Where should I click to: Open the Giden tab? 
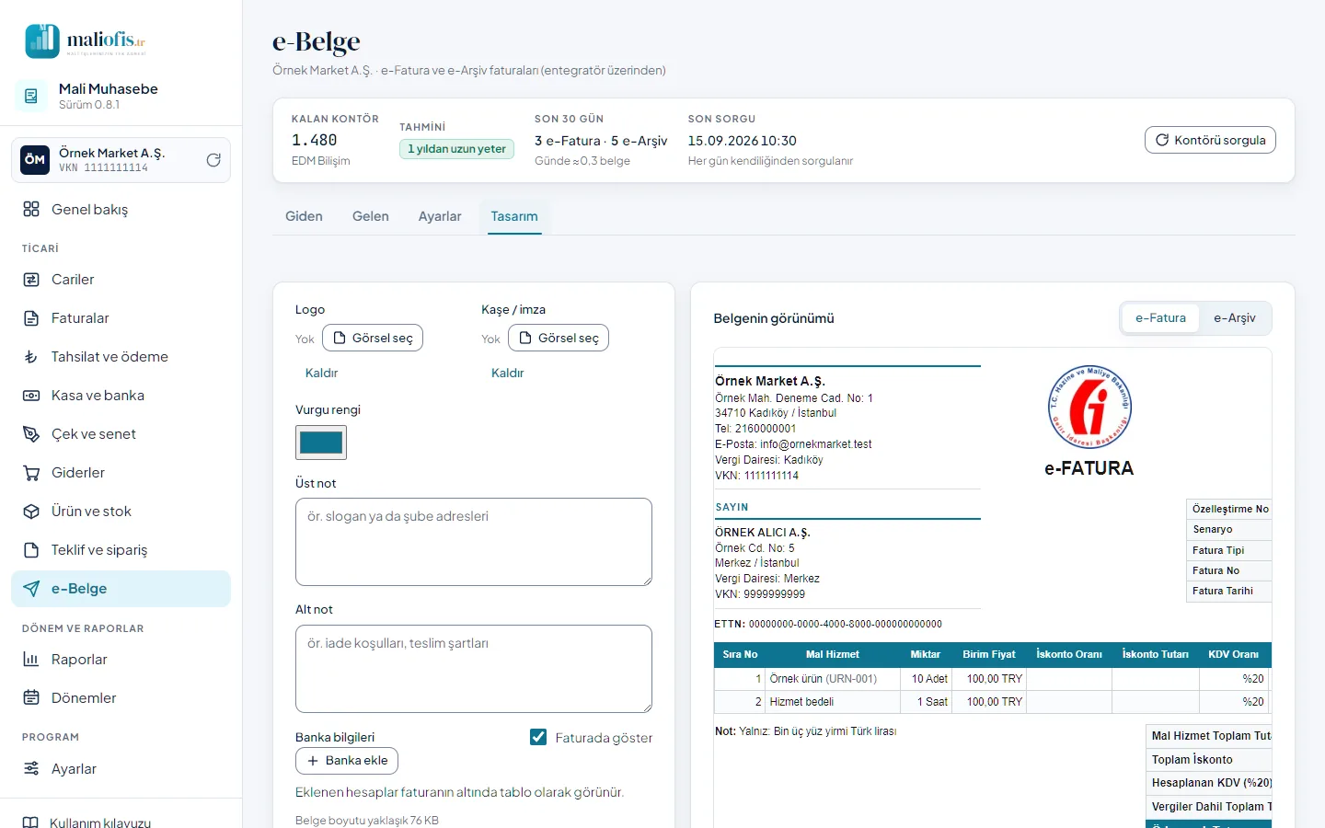click(x=304, y=216)
